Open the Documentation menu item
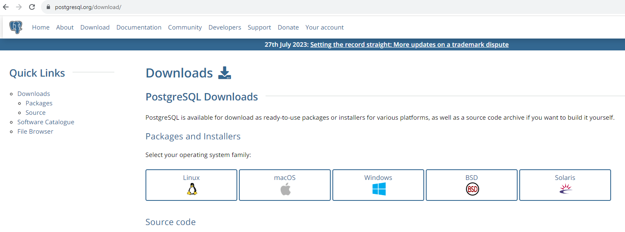Image resolution: width=625 pixels, height=232 pixels. tap(139, 27)
